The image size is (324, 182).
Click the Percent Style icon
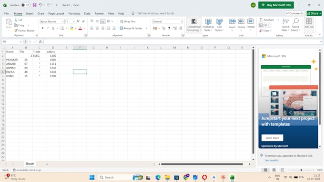tap(163, 28)
